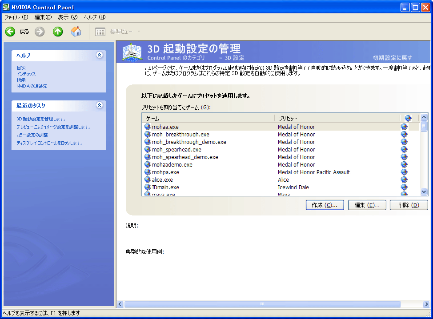Open the 目次 help link
433x319 pixels.
click(x=21, y=68)
